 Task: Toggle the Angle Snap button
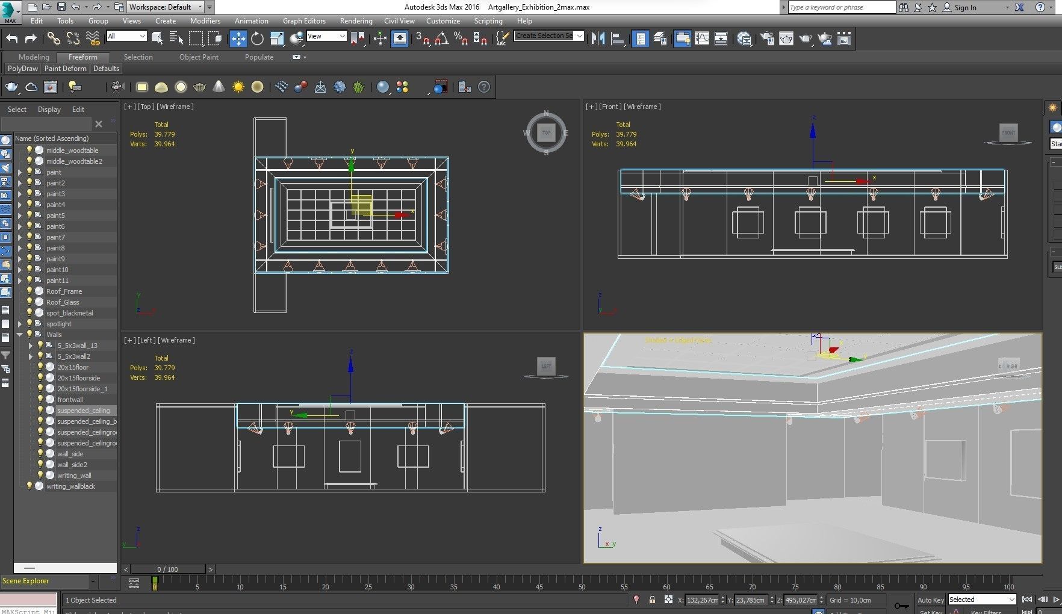click(442, 39)
